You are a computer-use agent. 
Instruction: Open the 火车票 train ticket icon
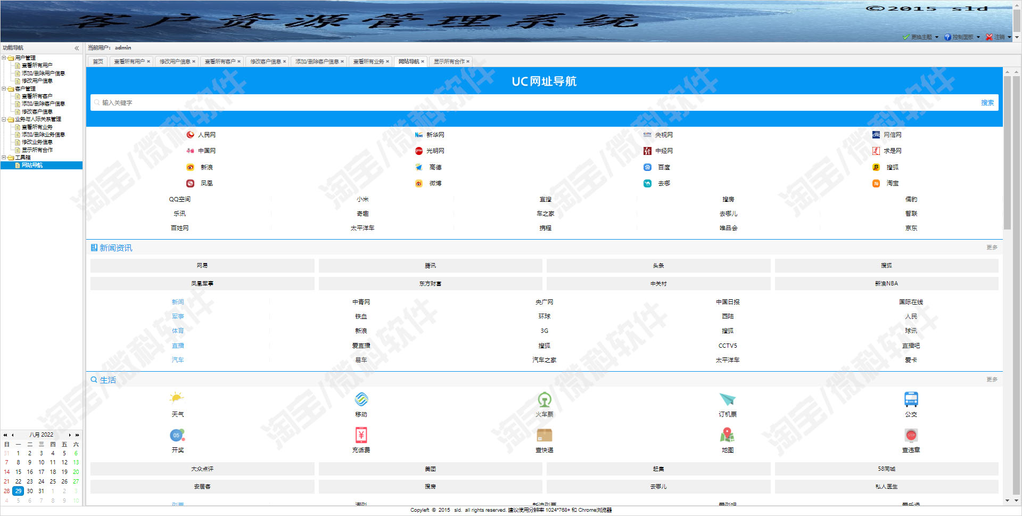pos(544,399)
